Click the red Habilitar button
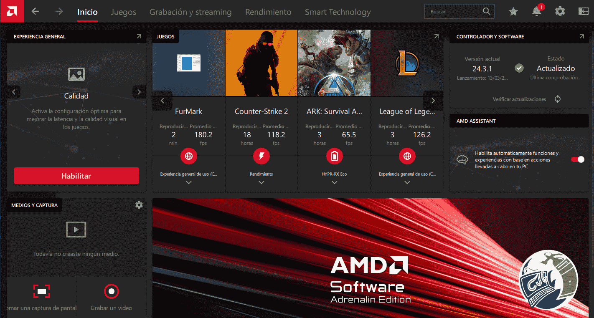 (76, 176)
